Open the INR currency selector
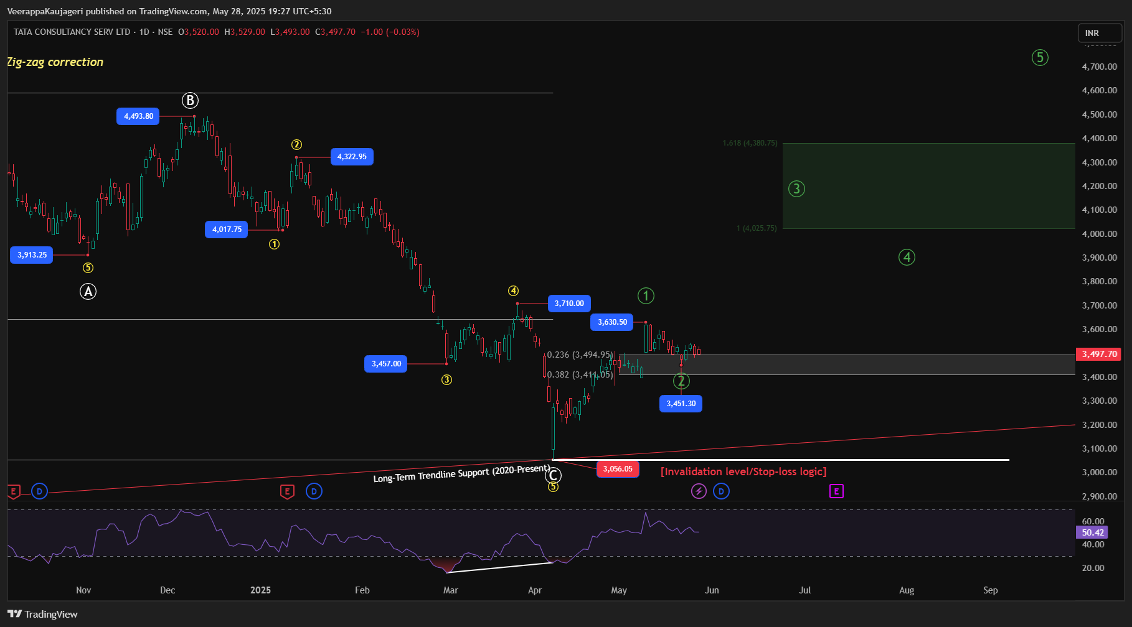Viewport: 1132px width, 627px height. point(1100,33)
